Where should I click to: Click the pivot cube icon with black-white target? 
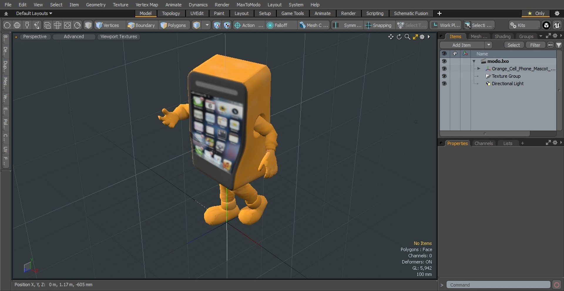tap(227, 25)
